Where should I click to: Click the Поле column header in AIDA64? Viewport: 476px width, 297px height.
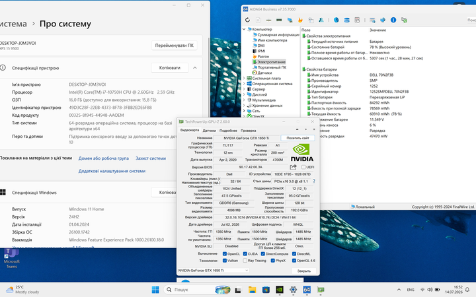[306, 30]
